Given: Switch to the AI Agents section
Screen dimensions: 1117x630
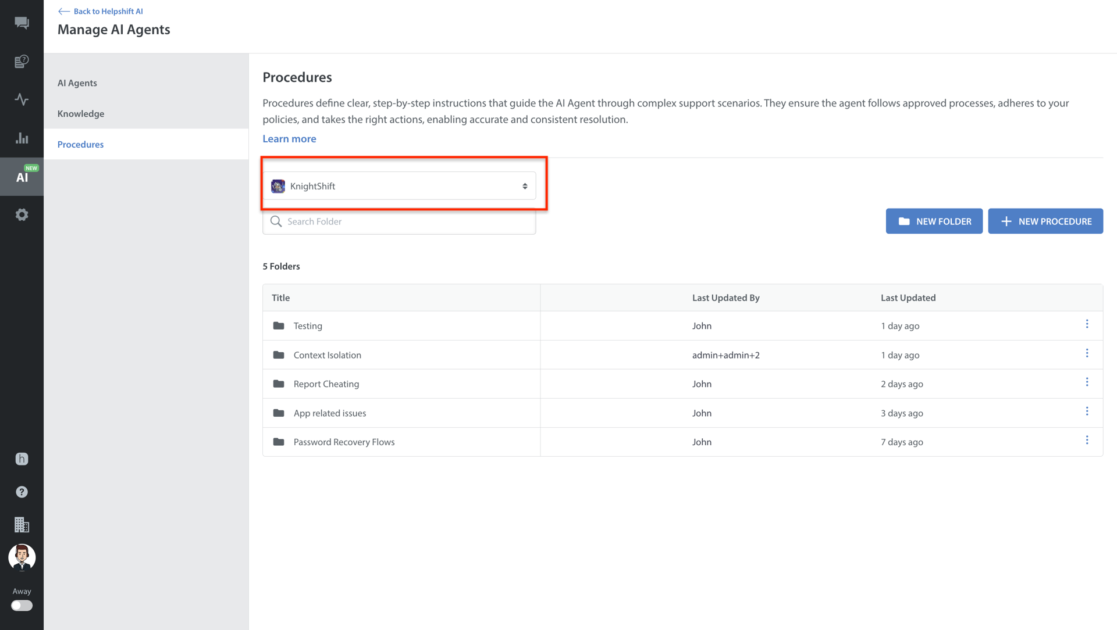Looking at the screenshot, I should pyautogui.click(x=77, y=83).
